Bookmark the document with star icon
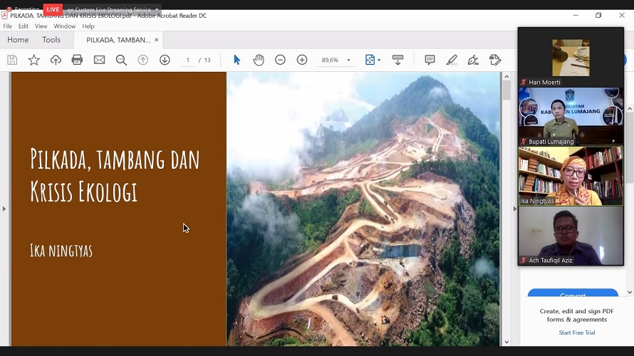Image resolution: width=634 pixels, height=356 pixels. click(x=33, y=61)
